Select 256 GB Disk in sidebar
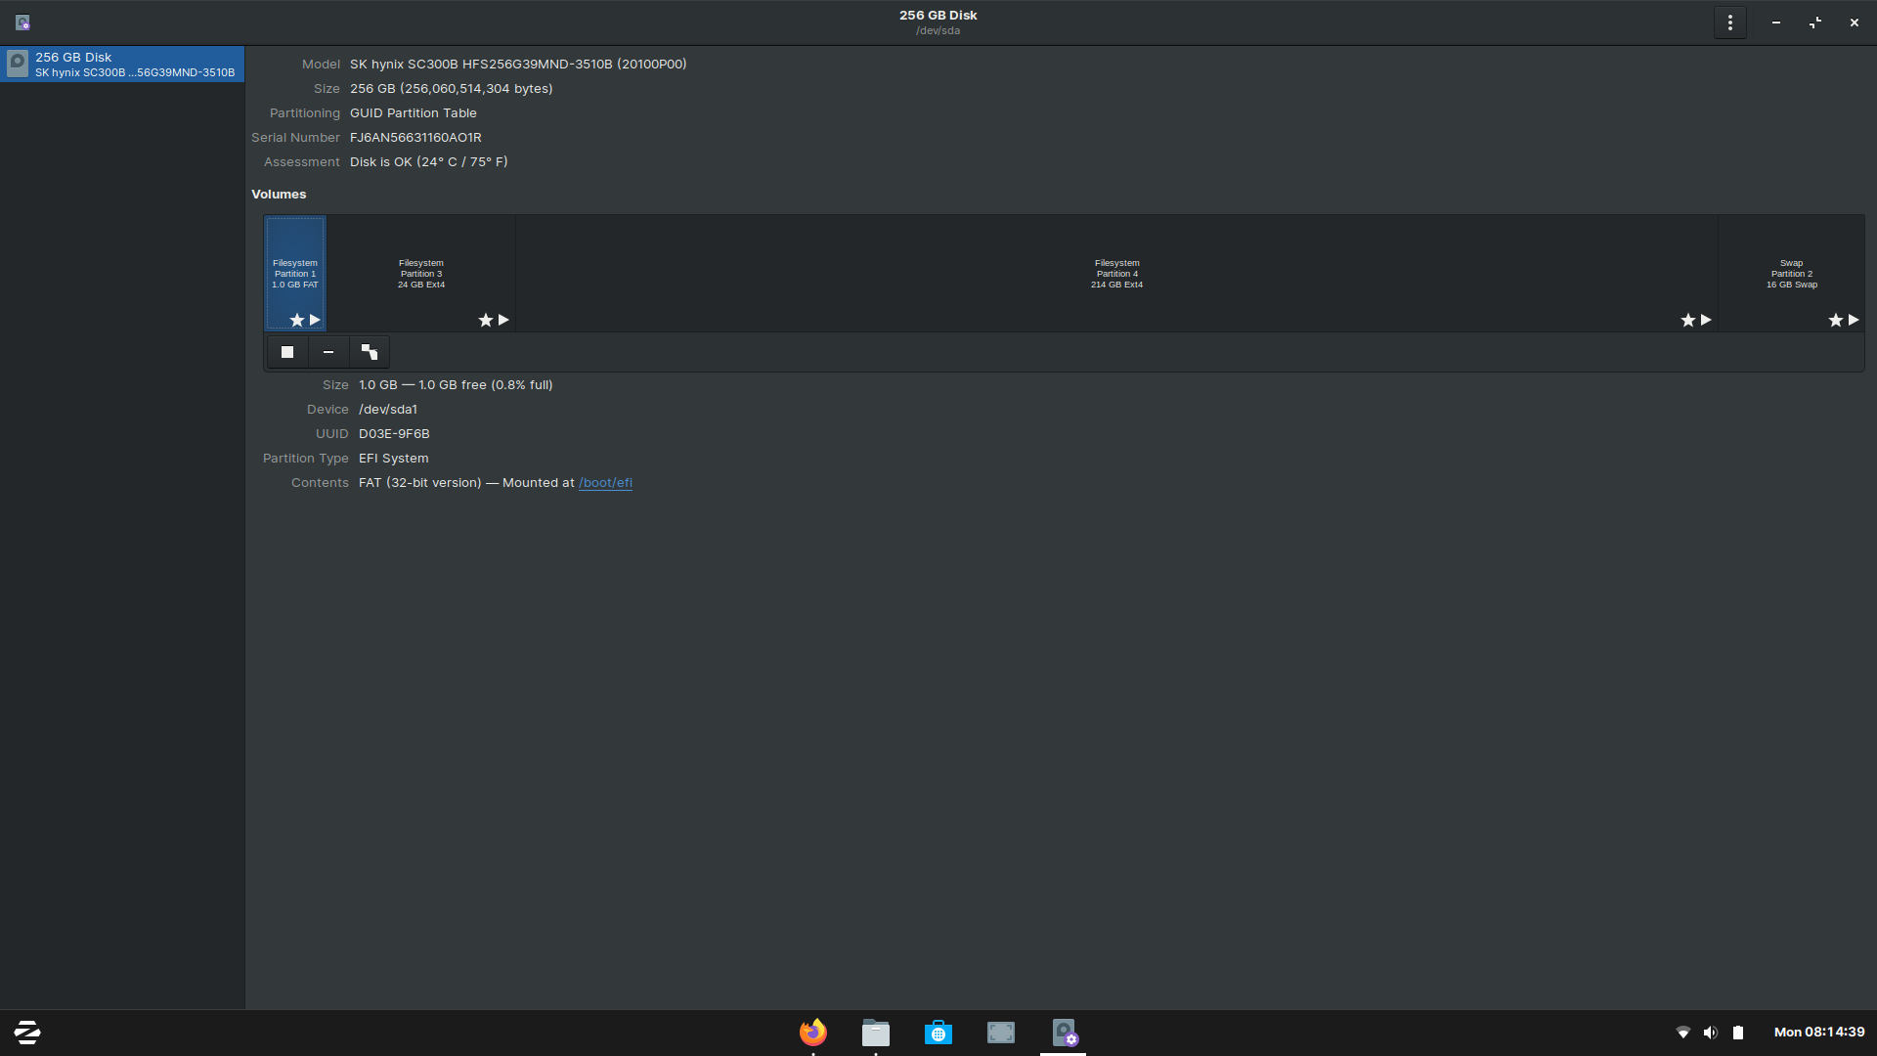 pos(122,65)
